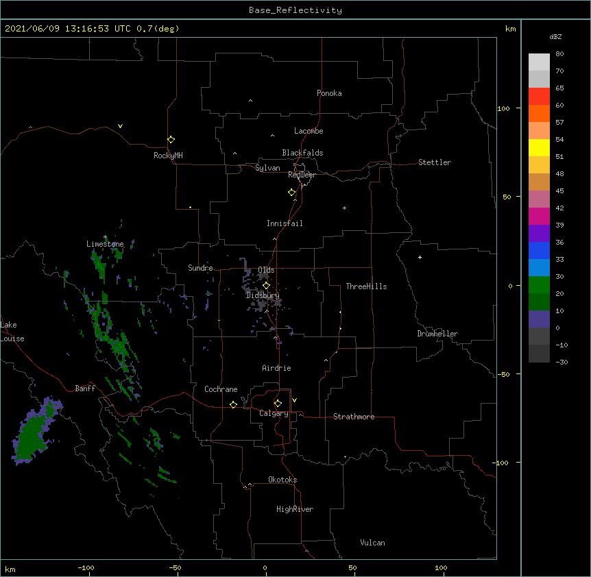This screenshot has width=591, height=577.
Task: Click the RockyMH map label
Action: [168, 156]
